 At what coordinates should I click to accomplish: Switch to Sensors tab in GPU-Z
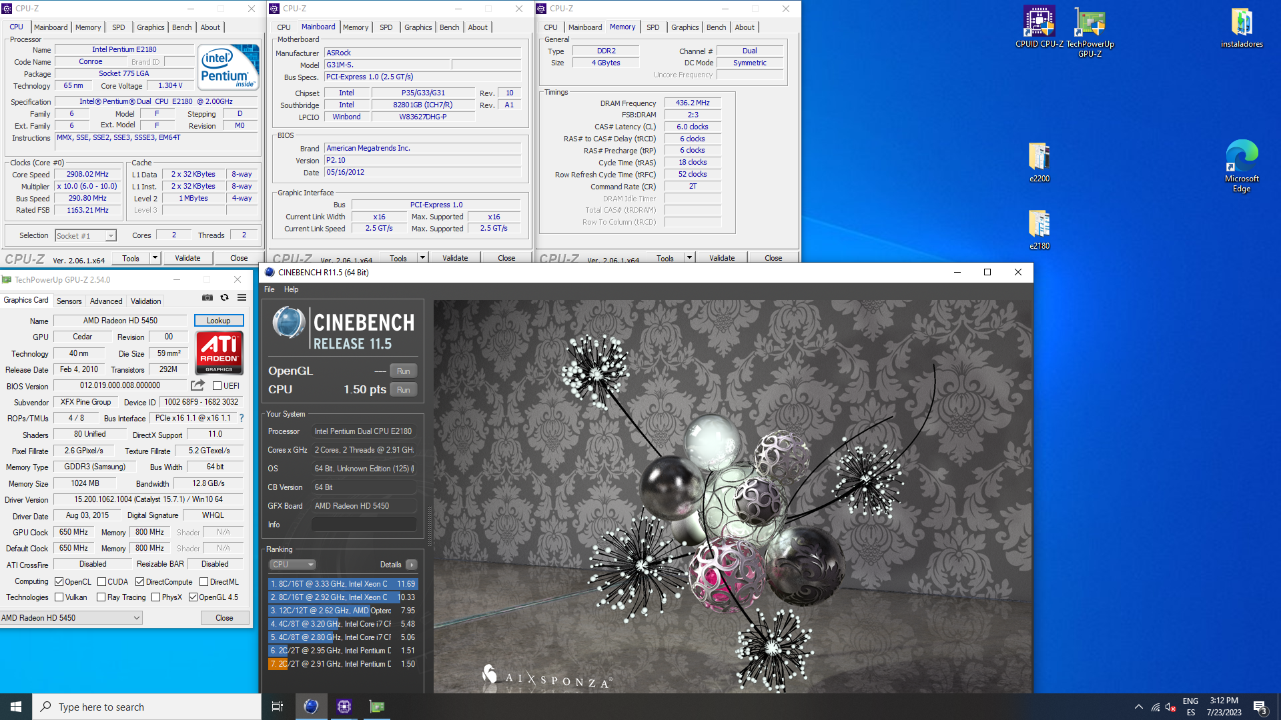[x=69, y=301]
